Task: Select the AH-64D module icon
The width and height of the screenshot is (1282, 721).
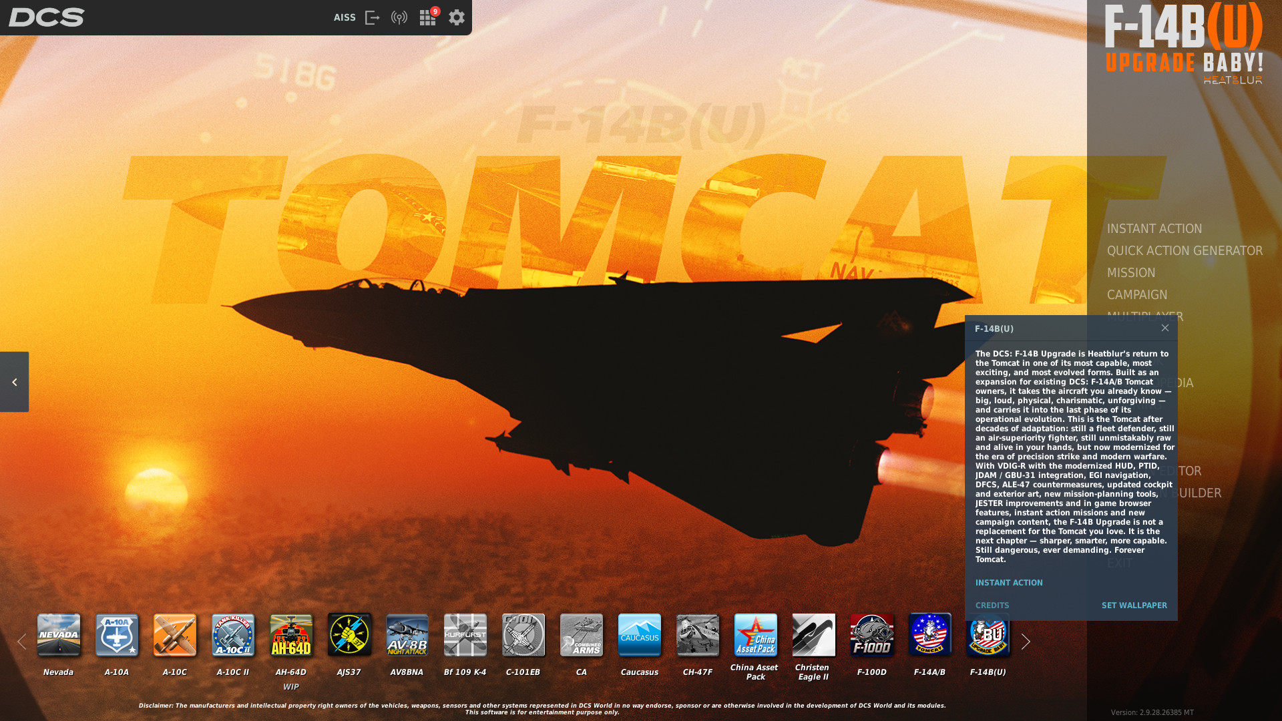Action: [291, 635]
